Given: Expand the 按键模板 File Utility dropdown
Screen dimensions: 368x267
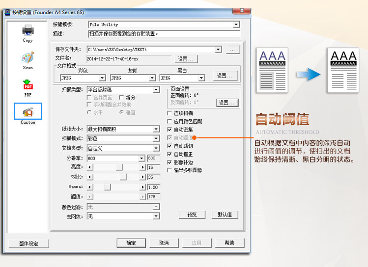Looking at the screenshot, I should pyautogui.click(x=236, y=25).
